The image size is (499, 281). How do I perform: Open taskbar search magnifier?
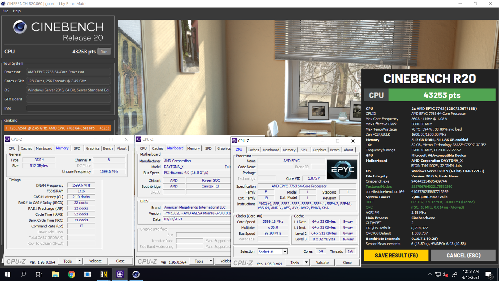23,274
